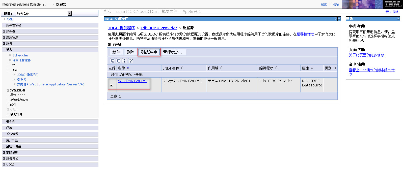
Task: Expand 邮件 tree node
Action: tap(8, 105)
